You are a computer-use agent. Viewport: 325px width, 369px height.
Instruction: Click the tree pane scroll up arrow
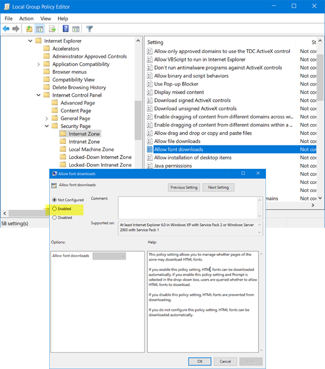pos(138,41)
